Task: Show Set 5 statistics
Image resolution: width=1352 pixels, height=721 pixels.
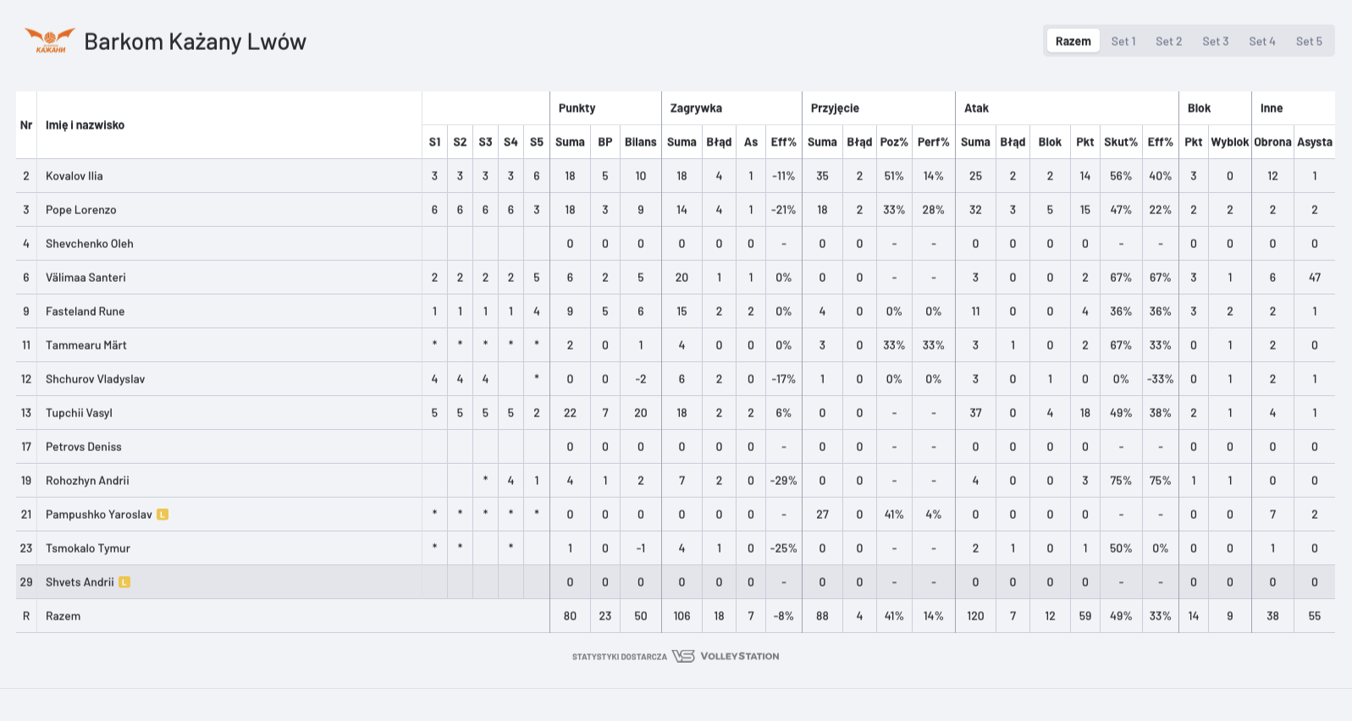Action: 1309,41
